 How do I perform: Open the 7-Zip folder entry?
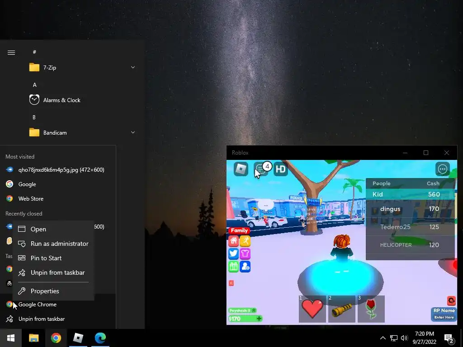tap(83, 67)
